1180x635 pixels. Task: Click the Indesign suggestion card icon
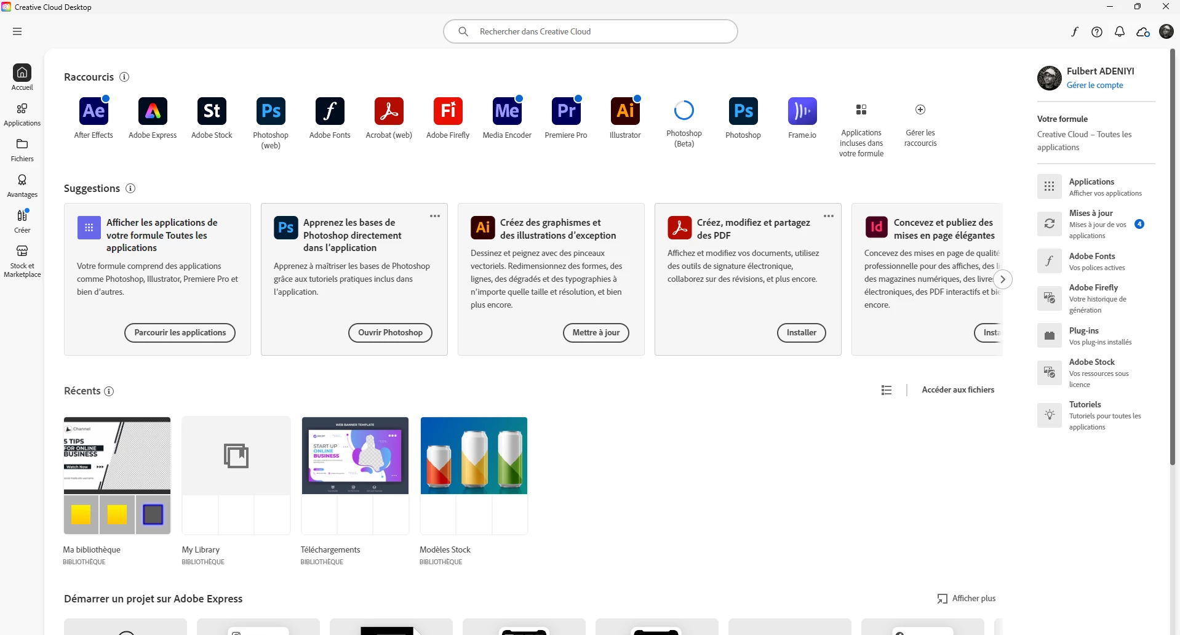click(876, 227)
